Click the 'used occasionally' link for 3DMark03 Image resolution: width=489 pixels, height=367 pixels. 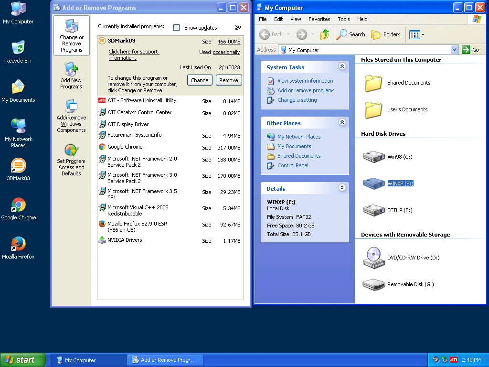click(x=226, y=52)
